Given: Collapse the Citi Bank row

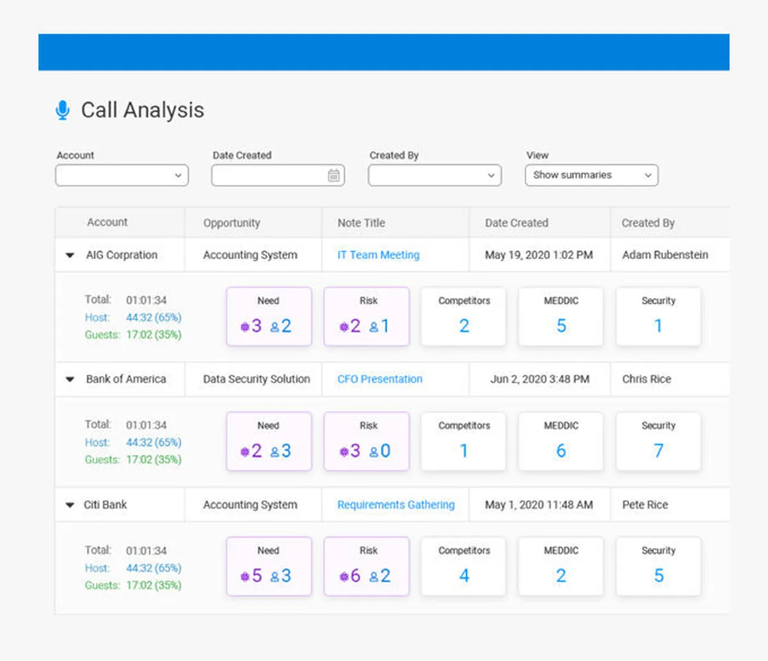Looking at the screenshot, I should 70,505.
